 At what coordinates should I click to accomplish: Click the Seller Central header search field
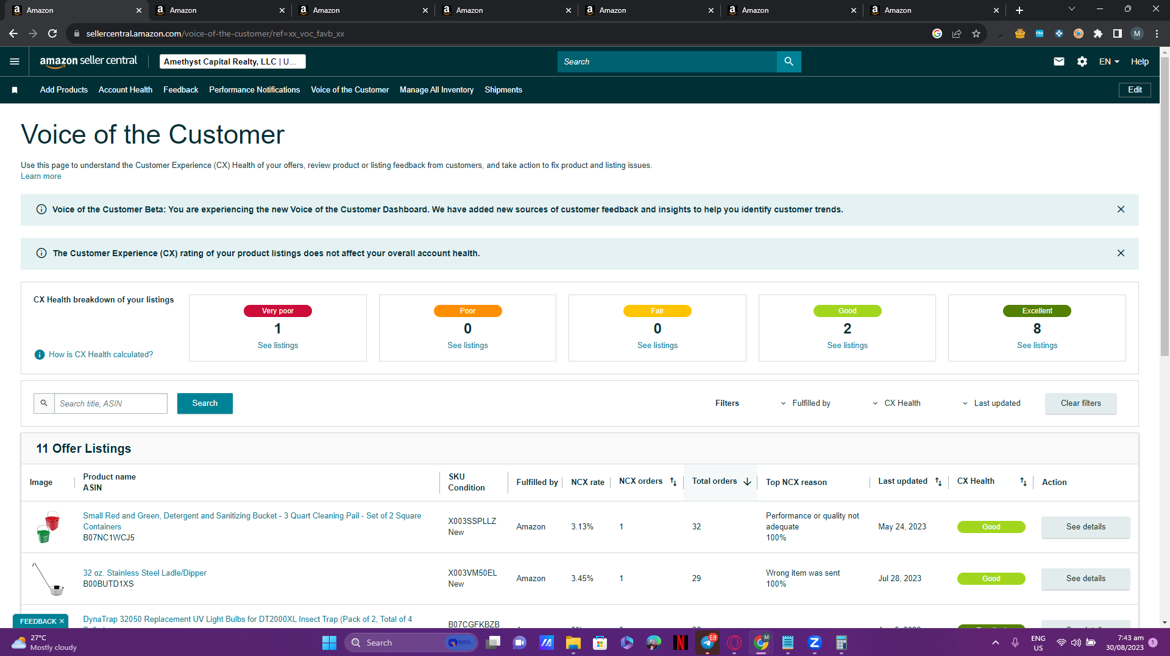[667, 61]
